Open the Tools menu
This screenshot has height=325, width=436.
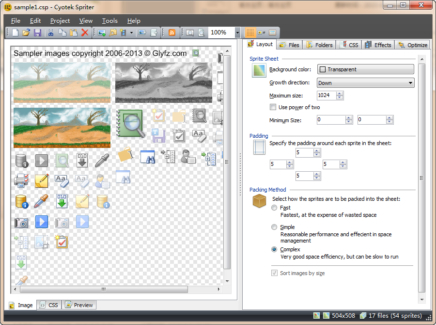110,21
